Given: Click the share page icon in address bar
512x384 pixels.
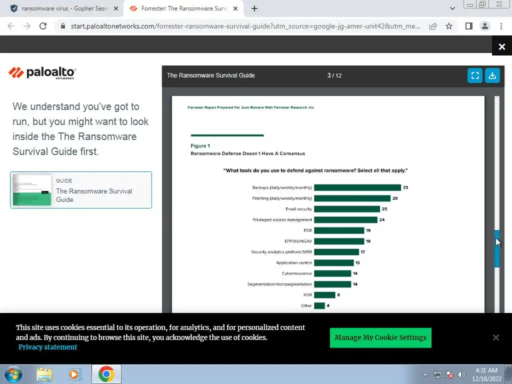Looking at the screenshot, I should [x=433, y=26].
